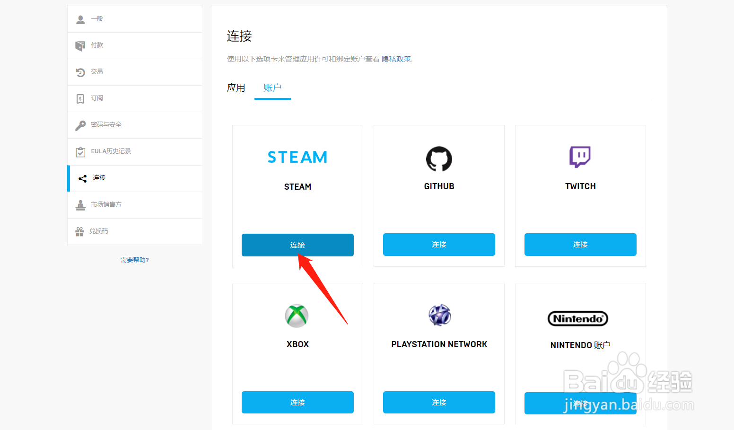
Task: Click 连接 button under STEAM
Action: (297, 245)
